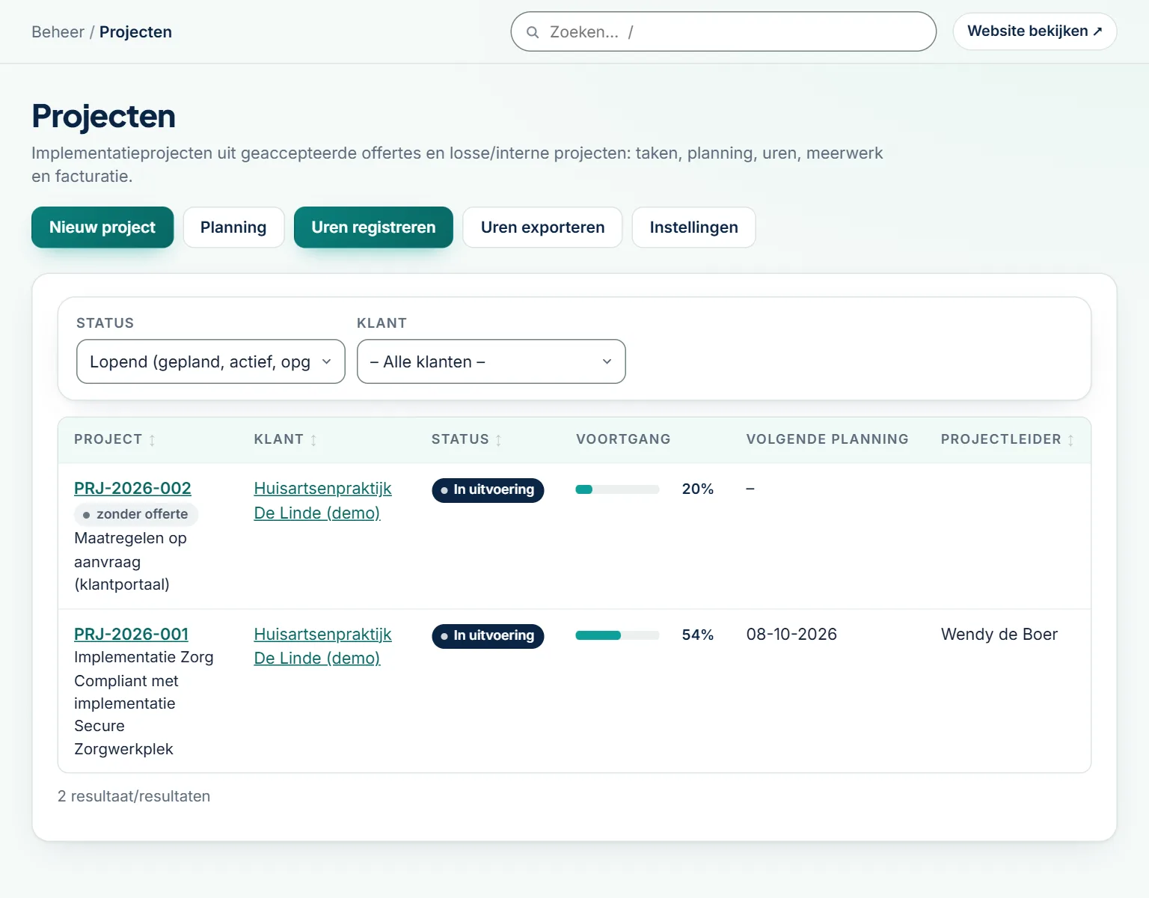Open Huisartsenpraktijk De Linde link for PRJ-2026-002
This screenshot has height=898, width=1149.
tap(322, 501)
